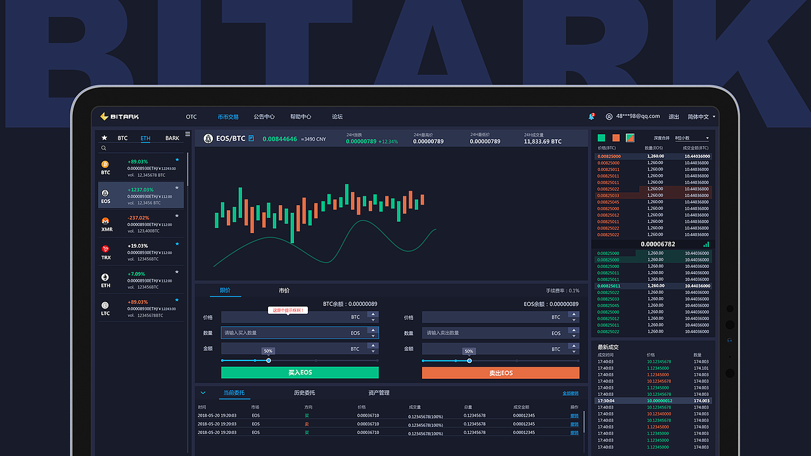Viewport: 811px width, 456px height.
Task: Decrease sell 金额 with the down arrow
Action: [x=574, y=351]
